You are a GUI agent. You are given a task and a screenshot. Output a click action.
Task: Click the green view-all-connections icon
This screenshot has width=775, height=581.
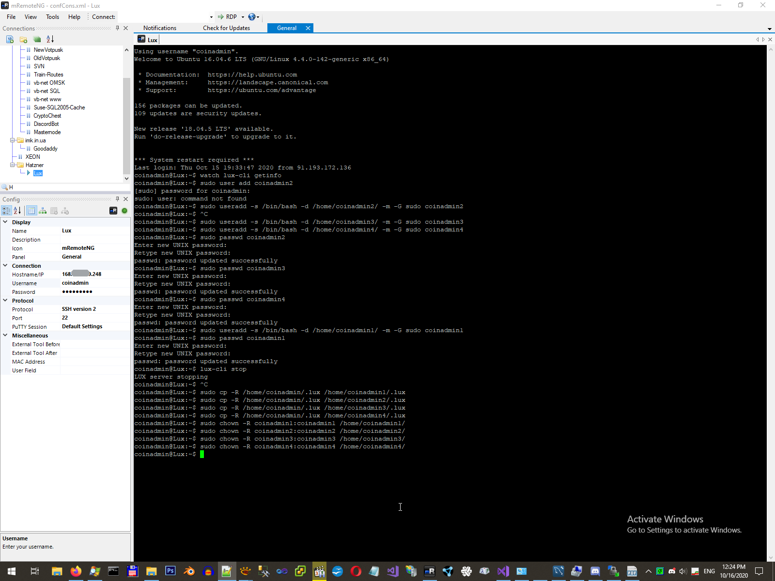37,39
